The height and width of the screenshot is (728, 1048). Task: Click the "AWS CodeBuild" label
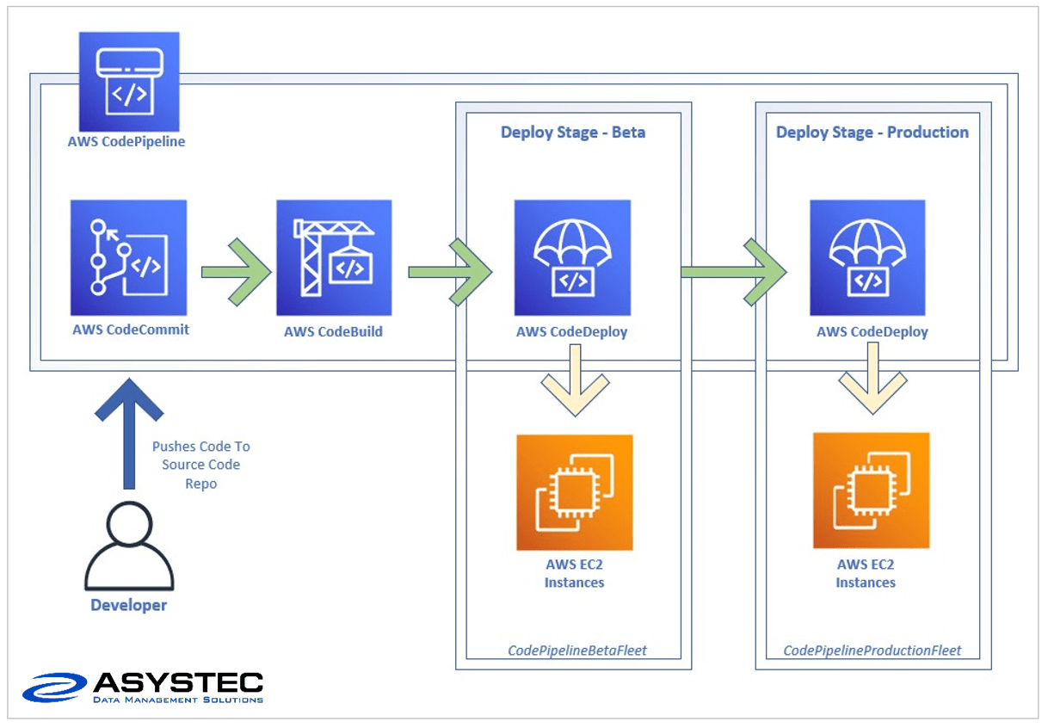coord(334,331)
